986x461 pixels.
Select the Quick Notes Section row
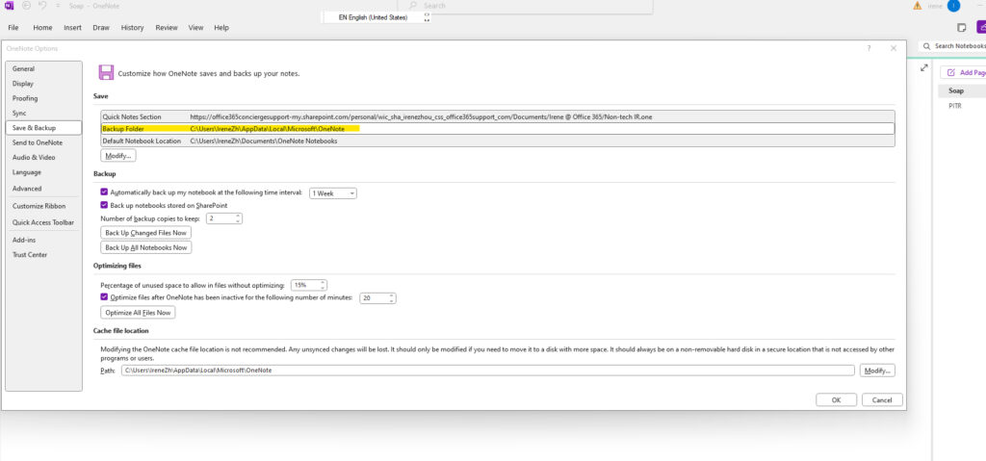(498, 117)
